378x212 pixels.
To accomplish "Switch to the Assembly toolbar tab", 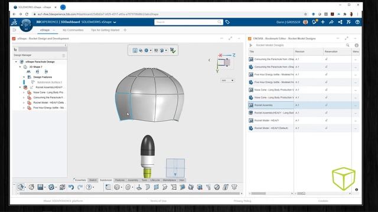I will (x=133, y=180).
